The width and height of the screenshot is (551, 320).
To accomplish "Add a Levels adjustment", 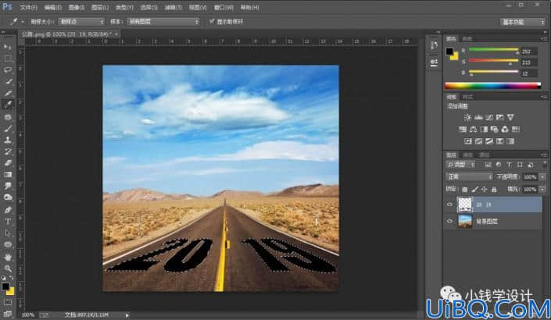I will tap(478, 117).
